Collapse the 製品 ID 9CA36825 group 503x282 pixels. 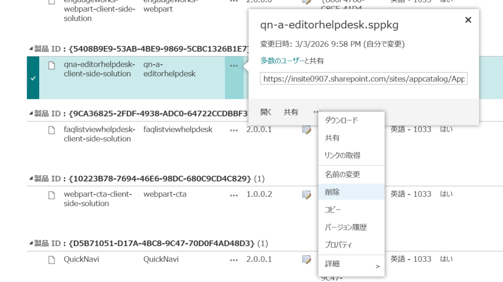[x=31, y=113]
